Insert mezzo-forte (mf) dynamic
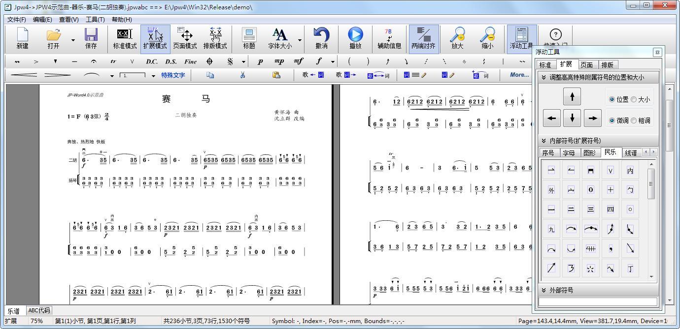 (299, 61)
